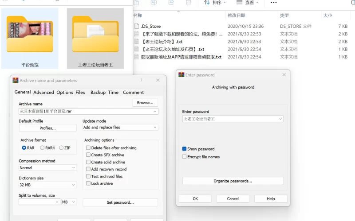Image resolution: width=355 pixels, height=221 pixels.
Task: Open the Update mode dropdown
Action: [120, 128]
